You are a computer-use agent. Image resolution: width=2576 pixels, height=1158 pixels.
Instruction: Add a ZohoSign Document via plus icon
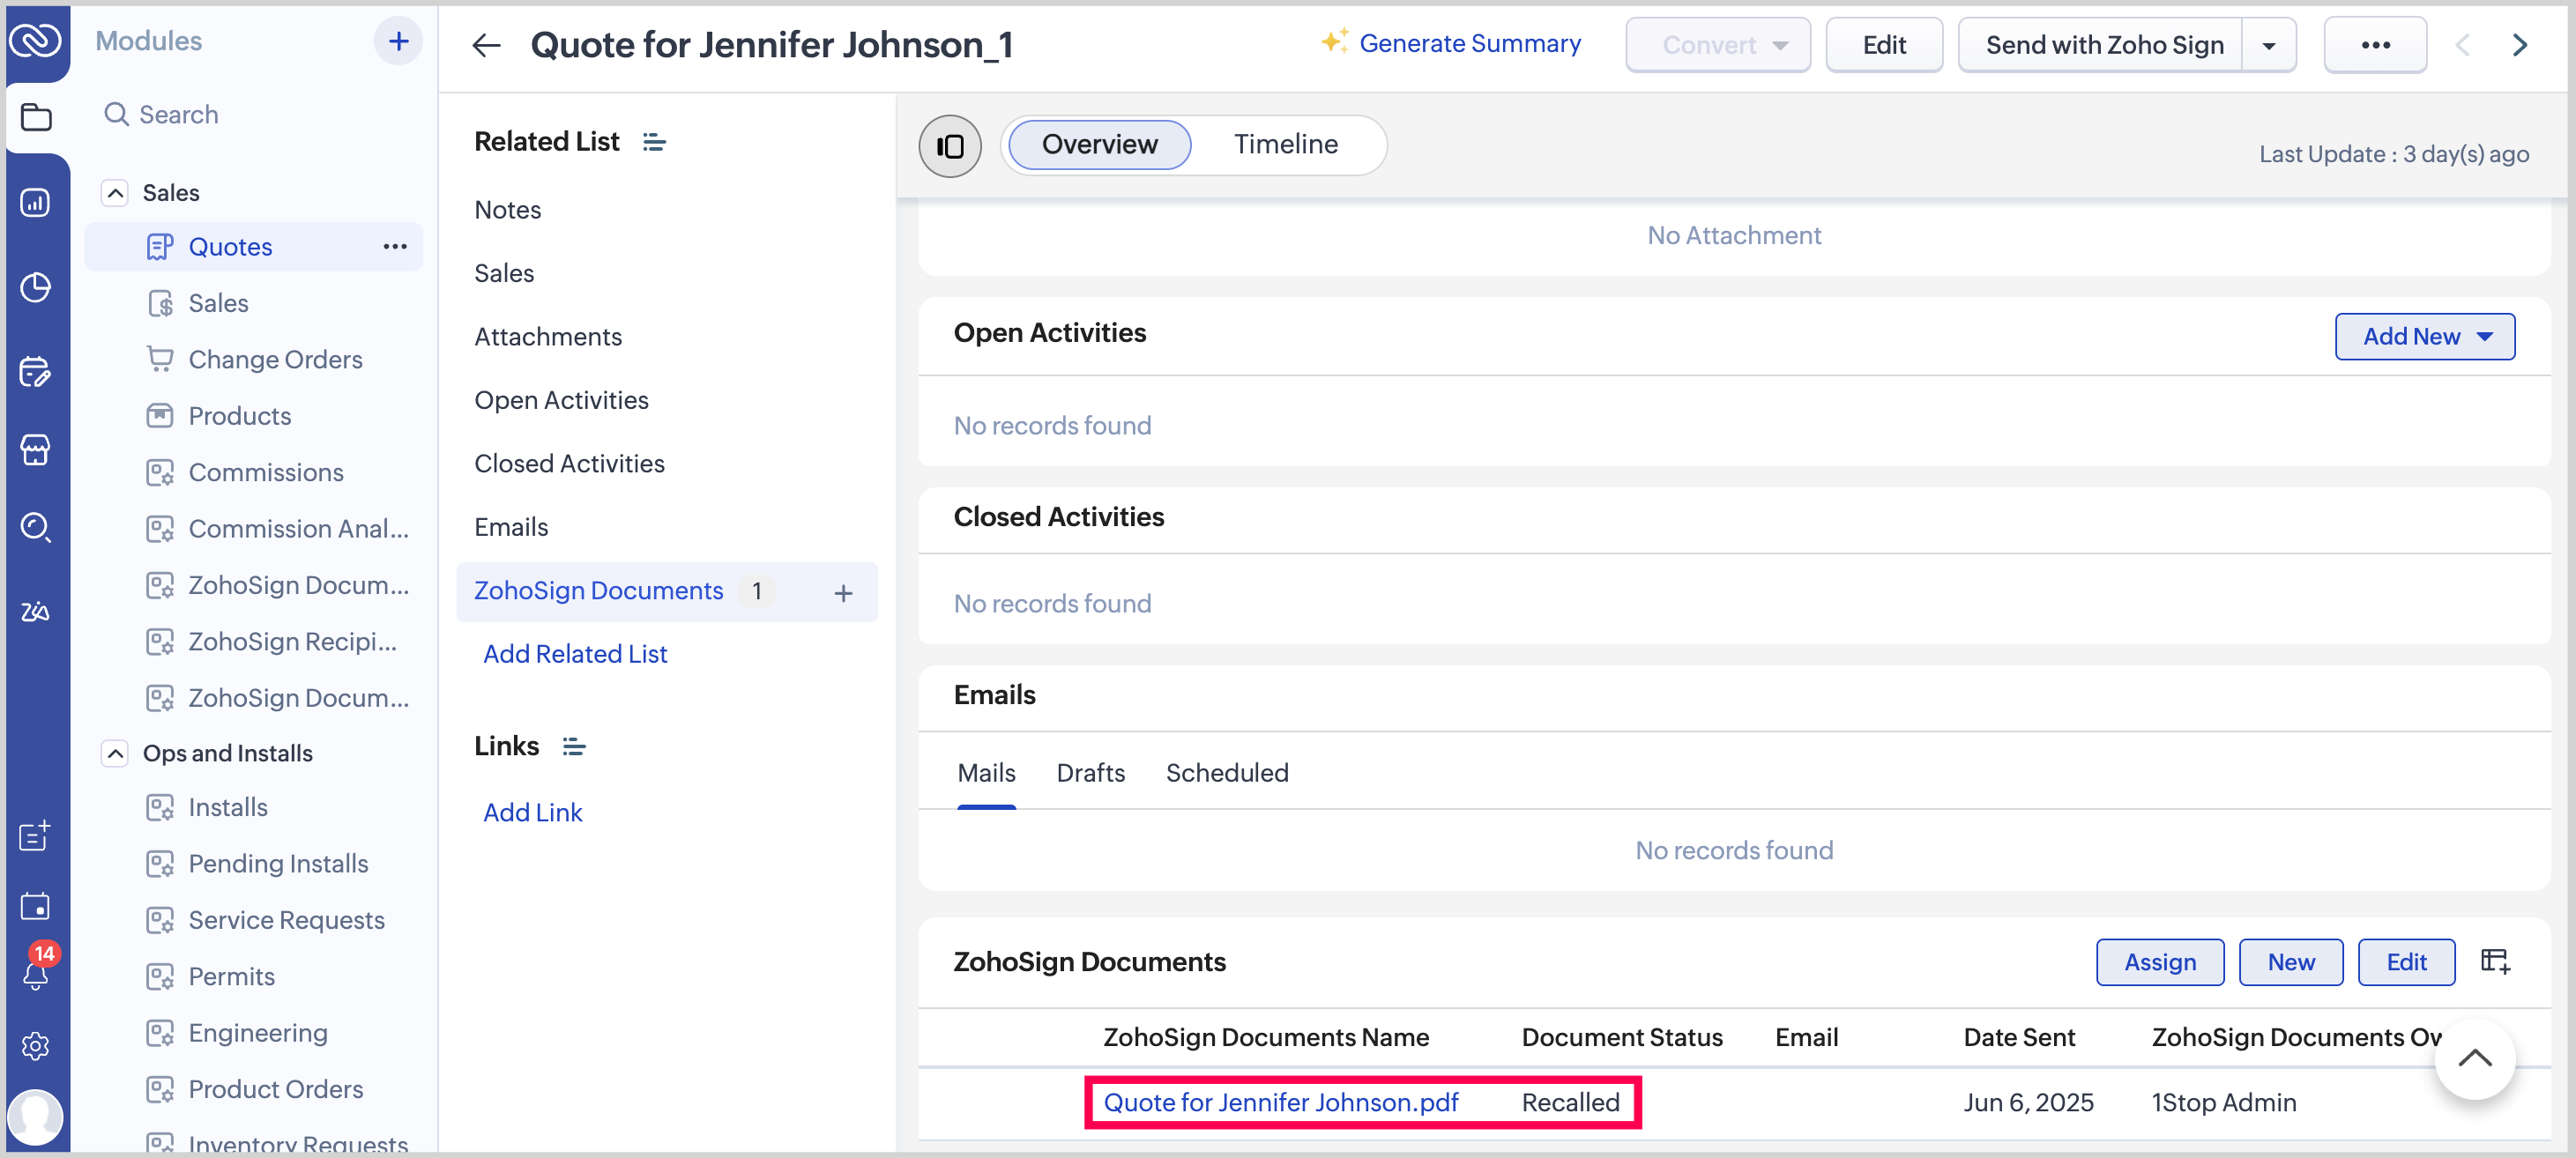(843, 592)
